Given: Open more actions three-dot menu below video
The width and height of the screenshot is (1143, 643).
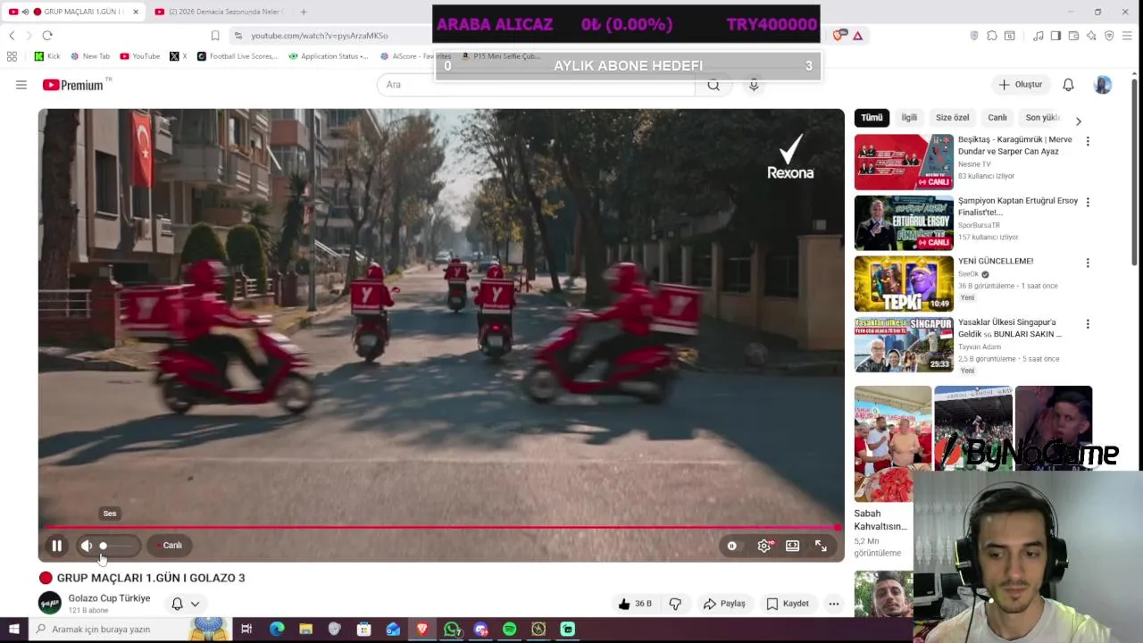Looking at the screenshot, I should pyautogui.click(x=833, y=604).
